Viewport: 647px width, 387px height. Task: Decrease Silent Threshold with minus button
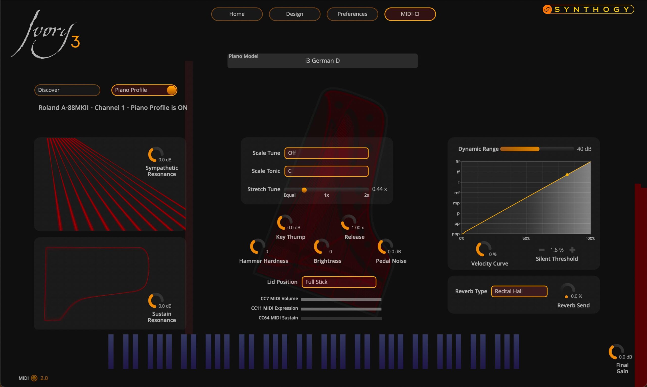click(x=541, y=250)
